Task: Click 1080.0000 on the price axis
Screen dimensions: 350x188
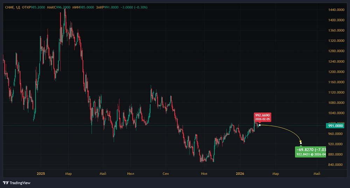Action: (x=336, y=103)
